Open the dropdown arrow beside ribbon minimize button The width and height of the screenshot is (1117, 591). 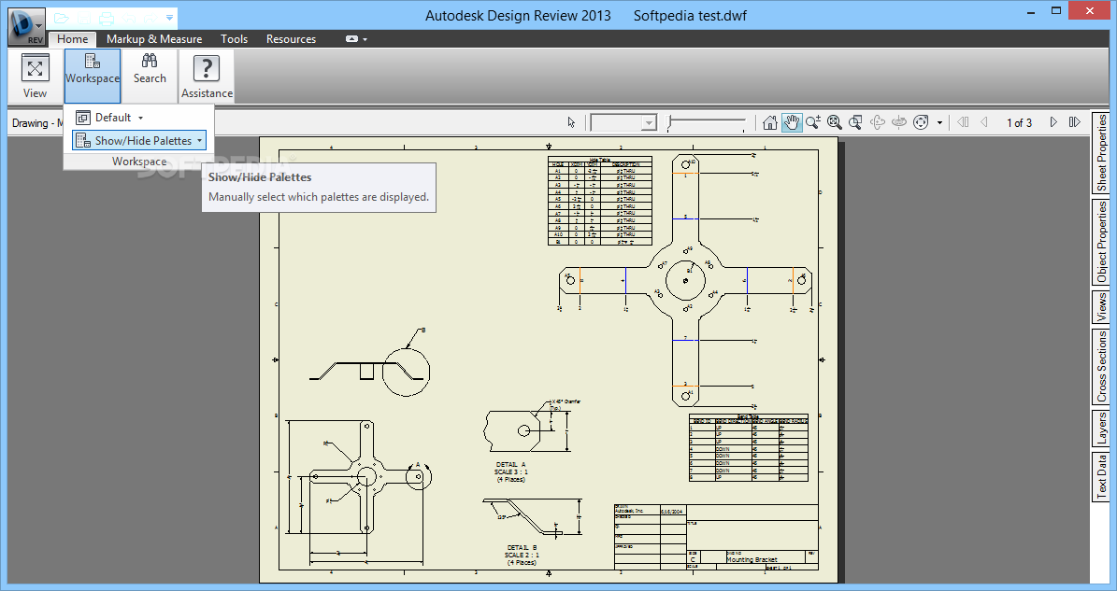(x=365, y=40)
